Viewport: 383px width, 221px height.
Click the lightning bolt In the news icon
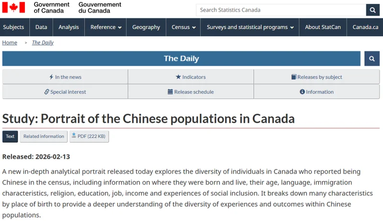coord(51,77)
